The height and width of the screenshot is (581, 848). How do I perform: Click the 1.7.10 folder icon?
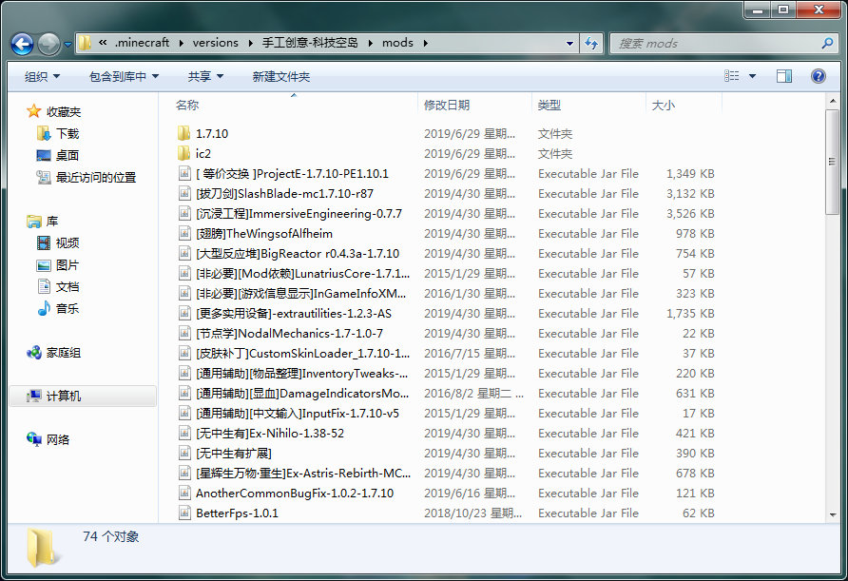183,133
